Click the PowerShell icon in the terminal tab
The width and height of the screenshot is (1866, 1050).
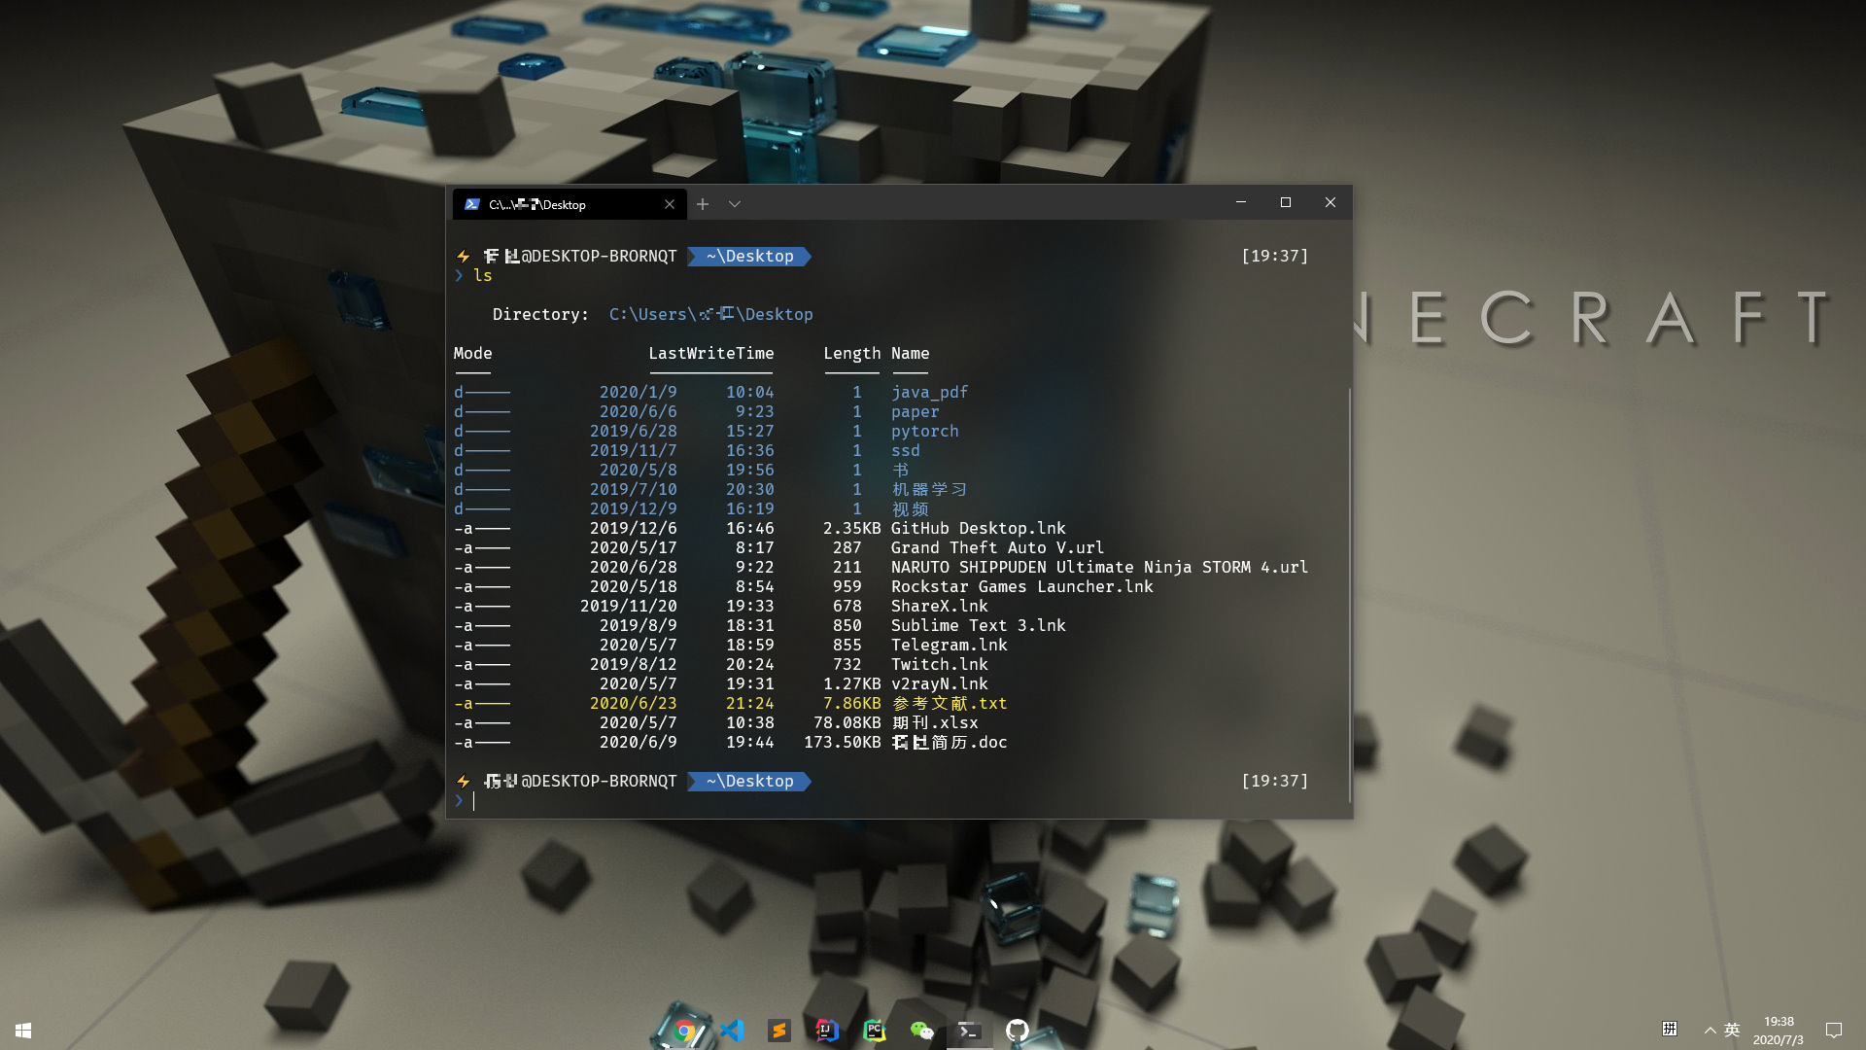472,204
